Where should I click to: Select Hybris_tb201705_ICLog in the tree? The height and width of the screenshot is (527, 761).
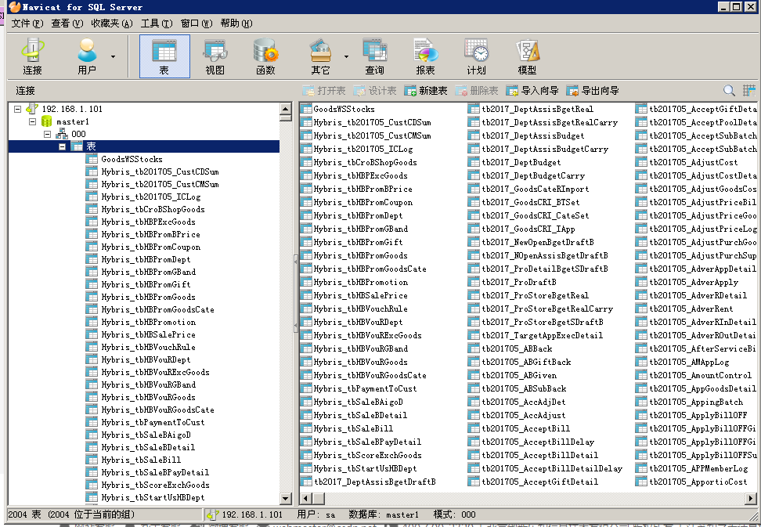click(x=151, y=197)
